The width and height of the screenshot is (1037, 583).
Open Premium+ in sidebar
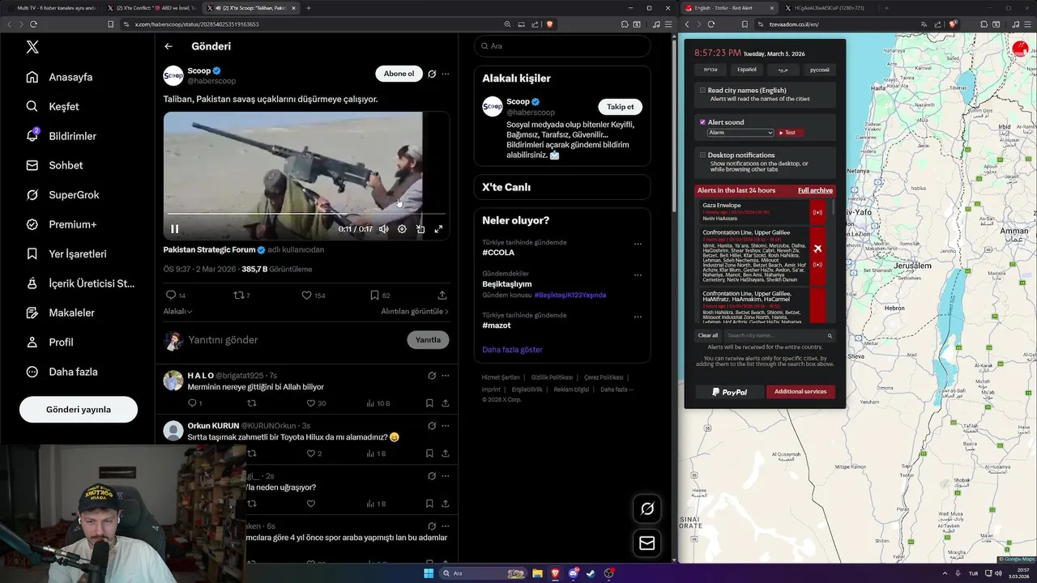tap(62, 224)
